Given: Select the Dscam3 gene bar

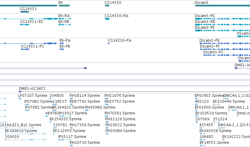Looking at the screenshot, I should [222, 6].
